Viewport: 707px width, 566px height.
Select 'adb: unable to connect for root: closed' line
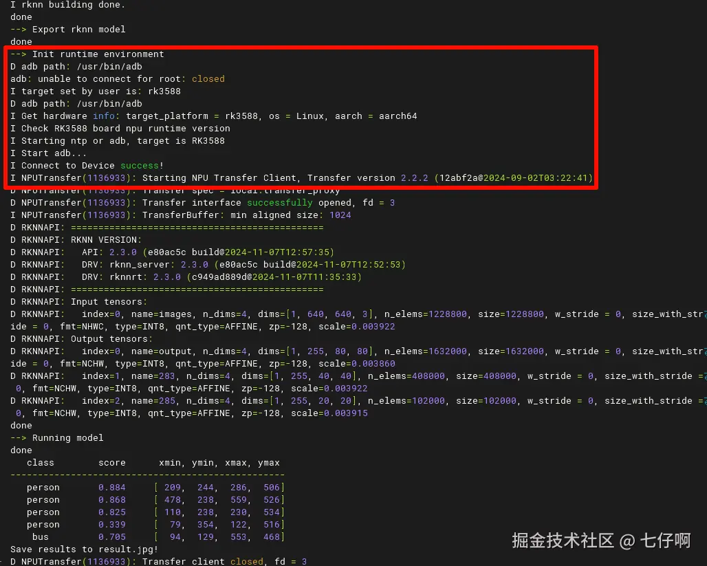(x=117, y=79)
